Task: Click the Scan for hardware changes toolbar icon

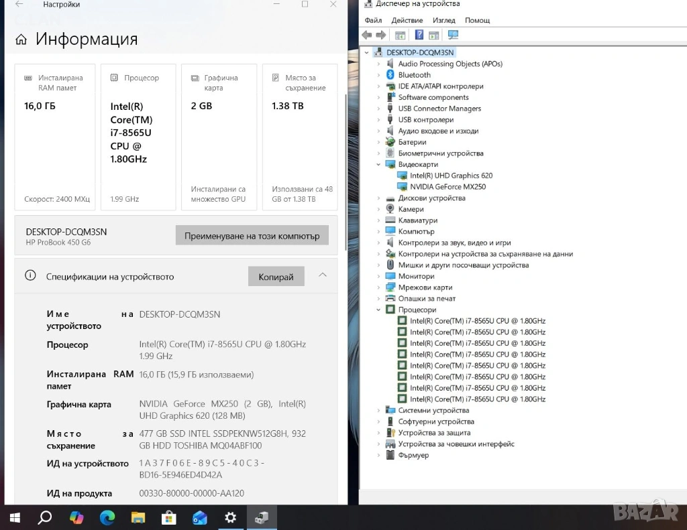Action: 453,35
